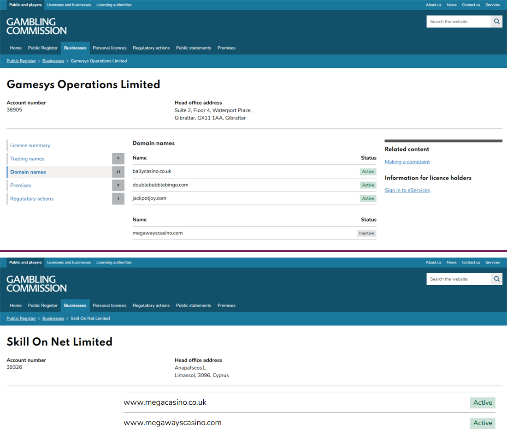Open Premises in Gamesys top nav bar

point(226,48)
